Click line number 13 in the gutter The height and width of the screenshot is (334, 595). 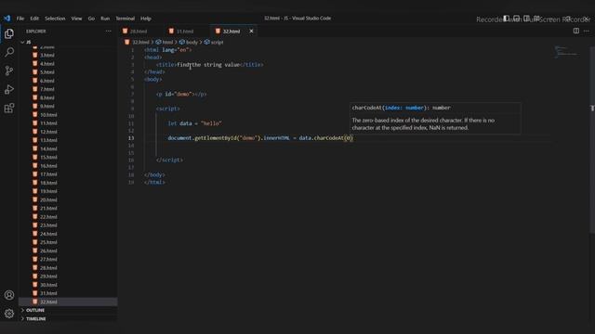tap(131, 138)
